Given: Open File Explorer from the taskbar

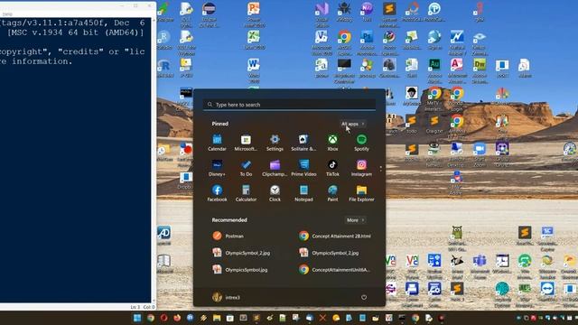Looking at the screenshot, I should pos(217,318).
